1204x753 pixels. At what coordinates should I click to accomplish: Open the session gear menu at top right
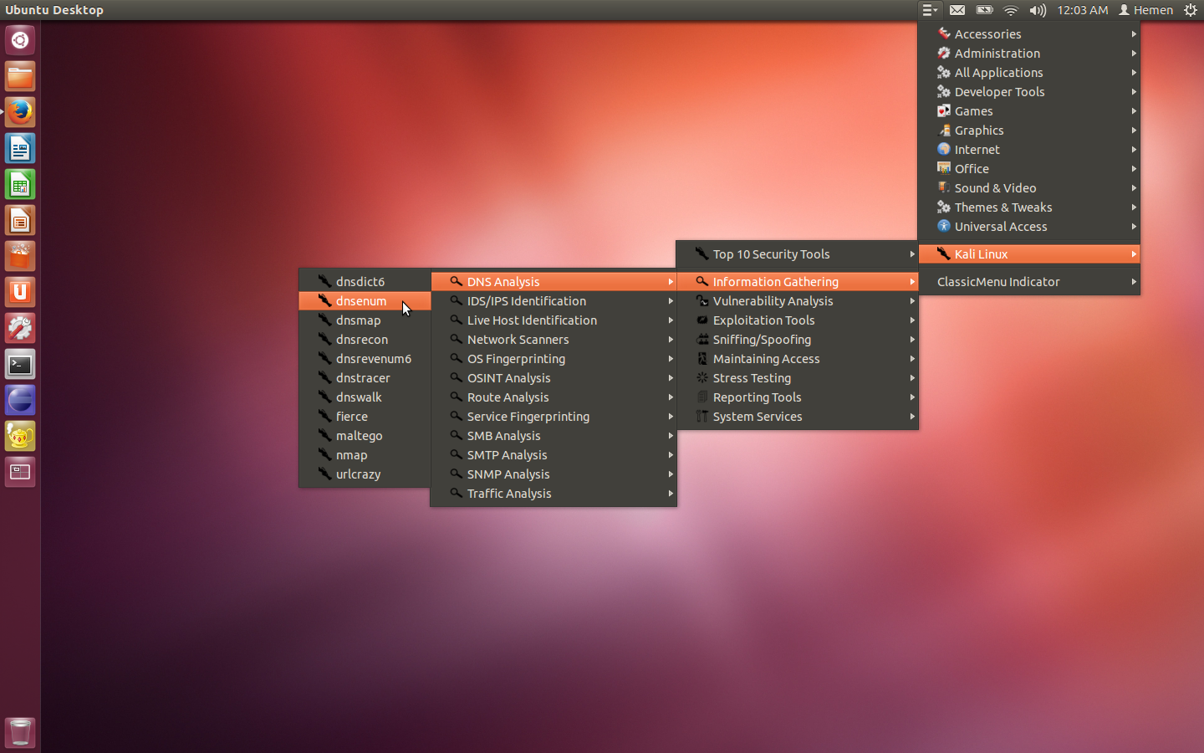1190,10
